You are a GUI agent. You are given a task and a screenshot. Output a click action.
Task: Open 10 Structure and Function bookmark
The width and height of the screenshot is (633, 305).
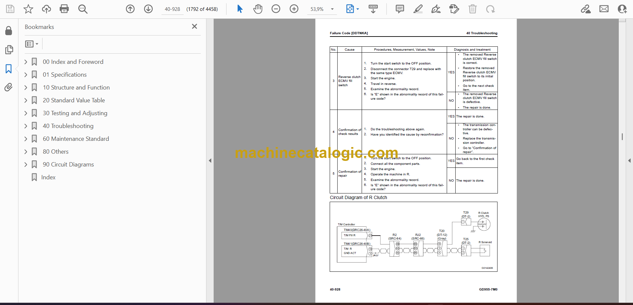point(76,88)
